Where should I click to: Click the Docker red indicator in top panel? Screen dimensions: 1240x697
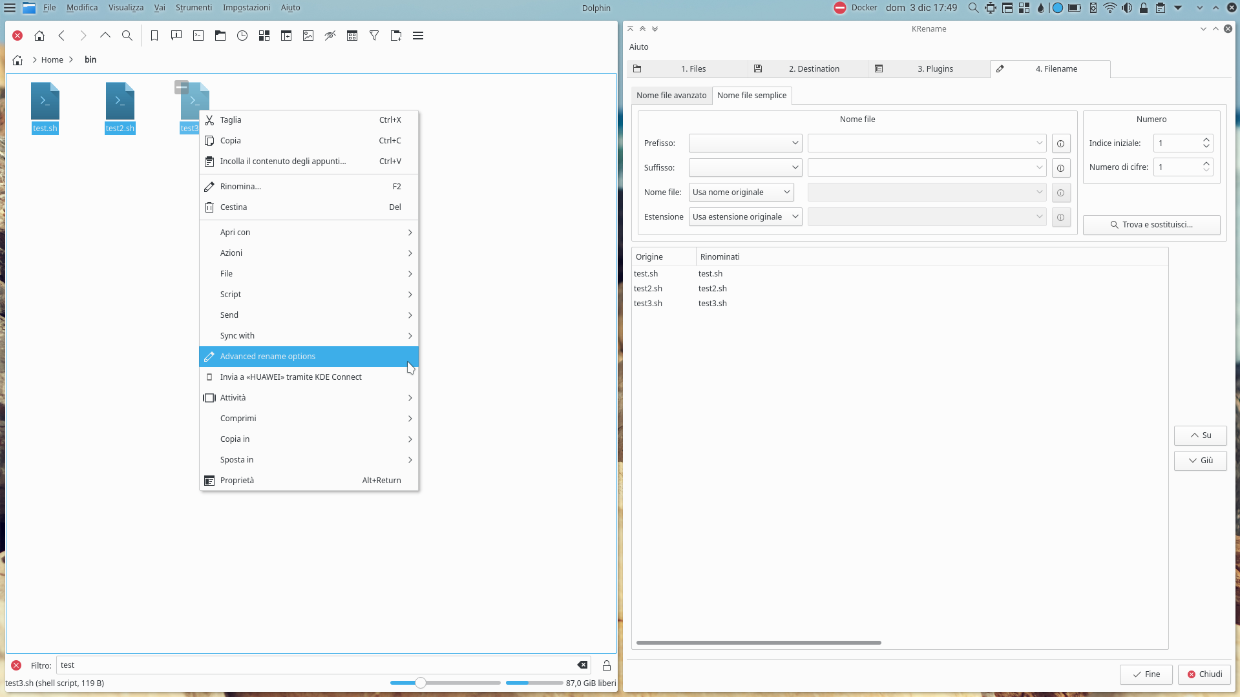(840, 8)
